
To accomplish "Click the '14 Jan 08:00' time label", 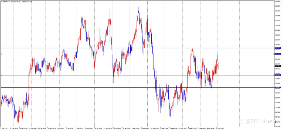I will click(x=89, y=129).
